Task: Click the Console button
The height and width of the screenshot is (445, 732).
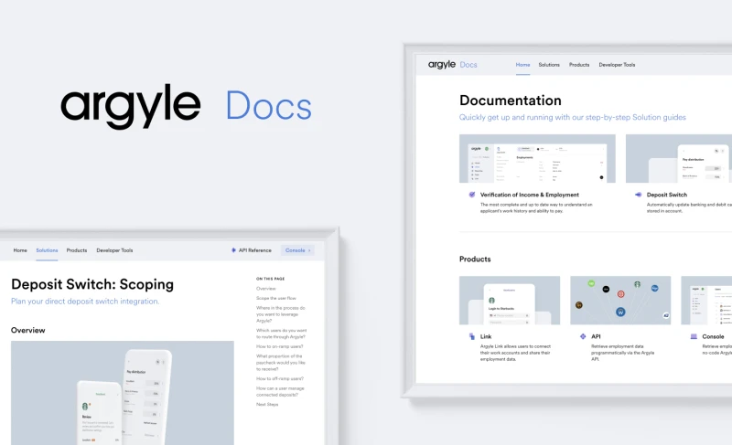Action: (297, 250)
